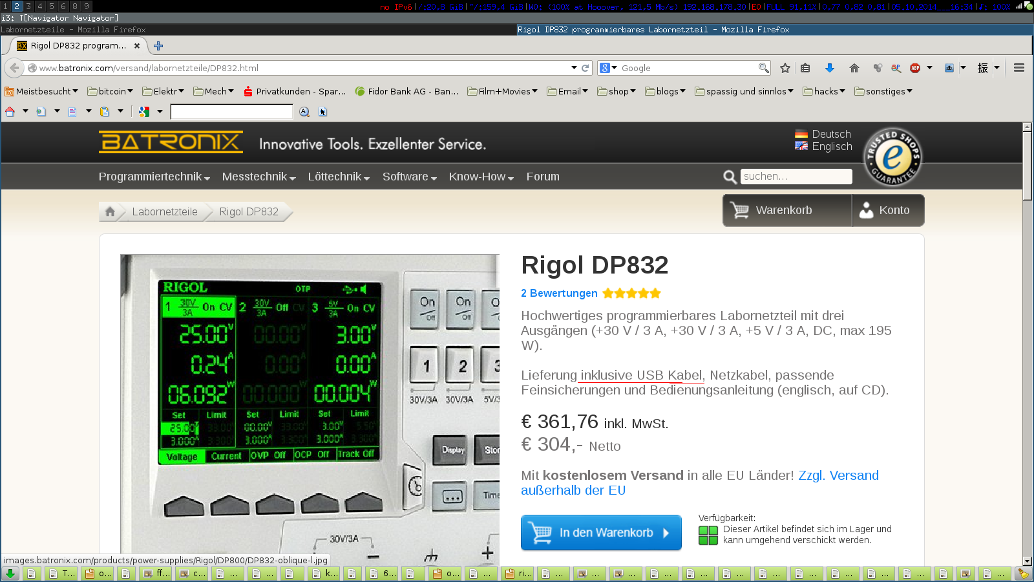Switch language to Englisch
1034x582 pixels.
pyautogui.click(x=824, y=147)
